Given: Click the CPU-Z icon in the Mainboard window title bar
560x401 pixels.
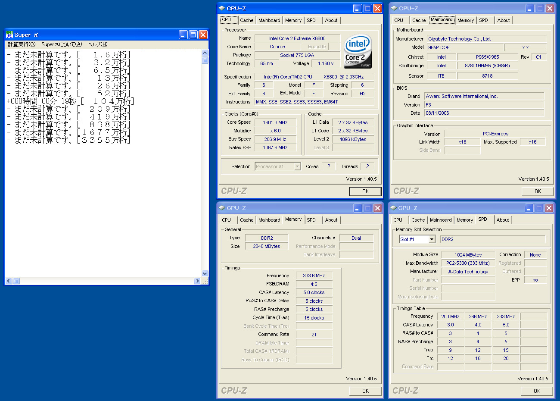Looking at the screenshot, I should click(x=394, y=8).
